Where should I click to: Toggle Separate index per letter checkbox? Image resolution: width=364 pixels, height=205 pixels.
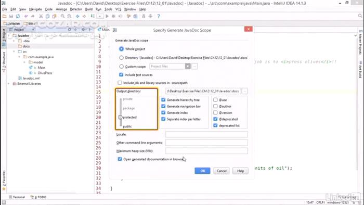coord(163,119)
